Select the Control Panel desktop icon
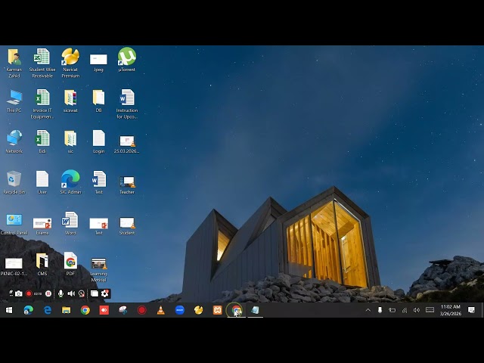 [14, 224]
